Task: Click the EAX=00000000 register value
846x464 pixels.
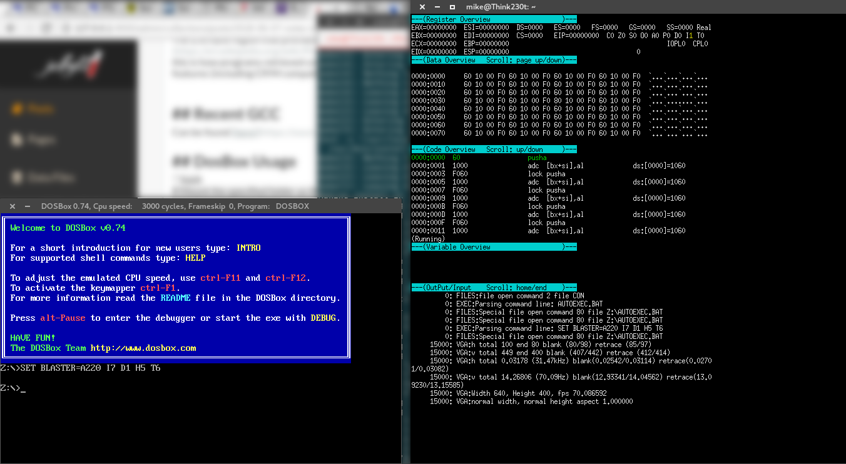Action: coord(434,28)
